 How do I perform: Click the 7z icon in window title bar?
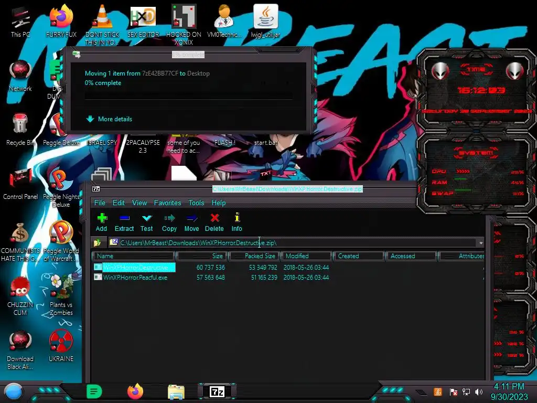pos(96,189)
